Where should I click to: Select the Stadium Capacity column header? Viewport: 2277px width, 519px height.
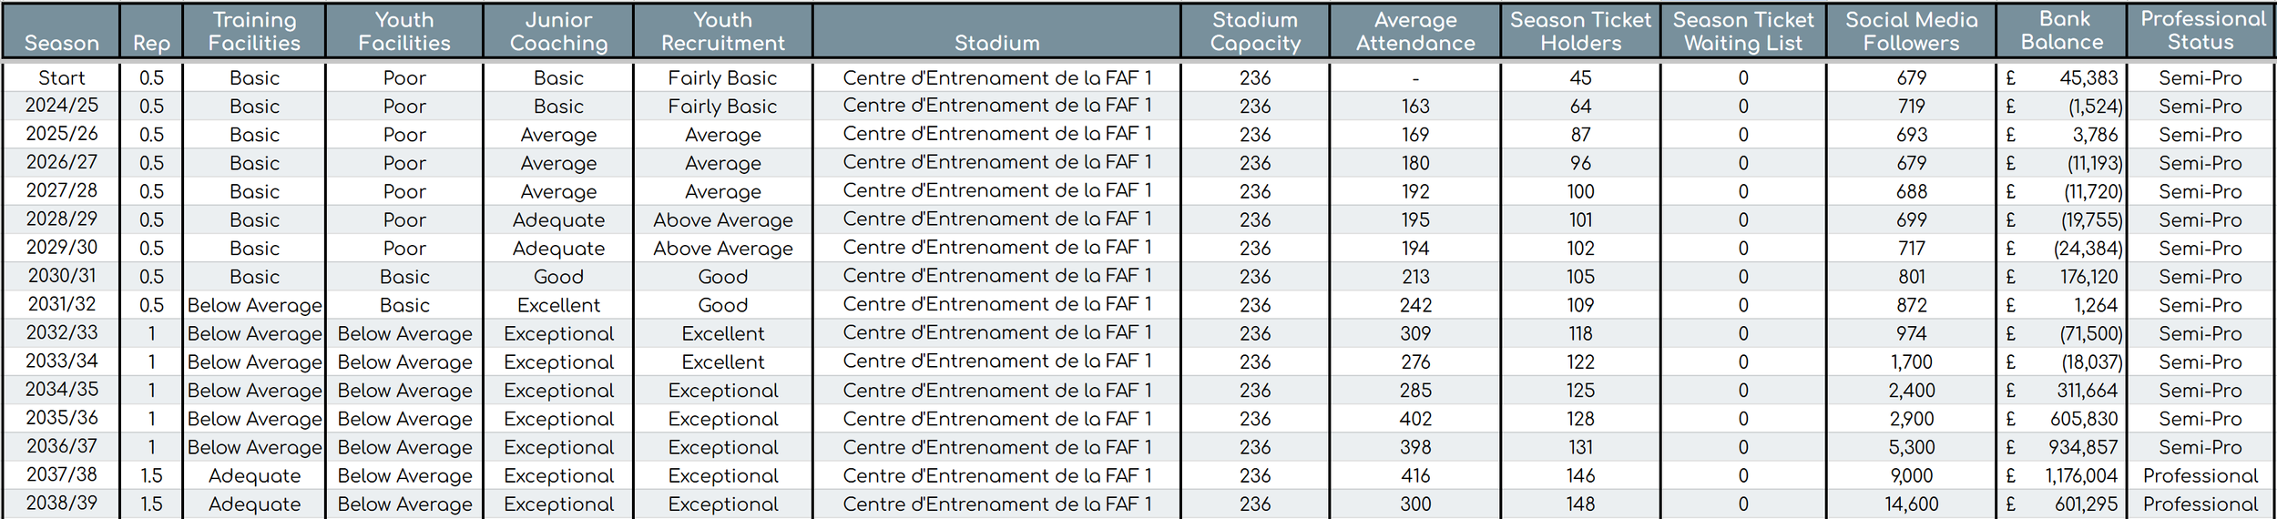pyautogui.click(x=1255, y=32)
